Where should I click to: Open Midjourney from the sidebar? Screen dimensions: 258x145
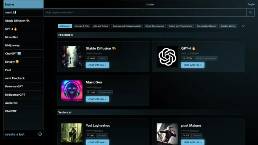pos(12,45)
